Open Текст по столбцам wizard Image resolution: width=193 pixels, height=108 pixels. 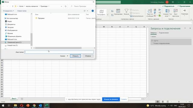150,13
